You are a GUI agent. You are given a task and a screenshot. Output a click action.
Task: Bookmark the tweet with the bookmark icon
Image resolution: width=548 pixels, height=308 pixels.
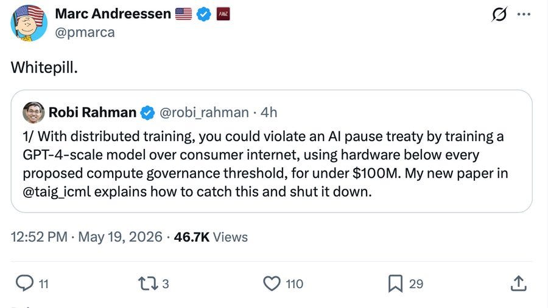point(395,284)
